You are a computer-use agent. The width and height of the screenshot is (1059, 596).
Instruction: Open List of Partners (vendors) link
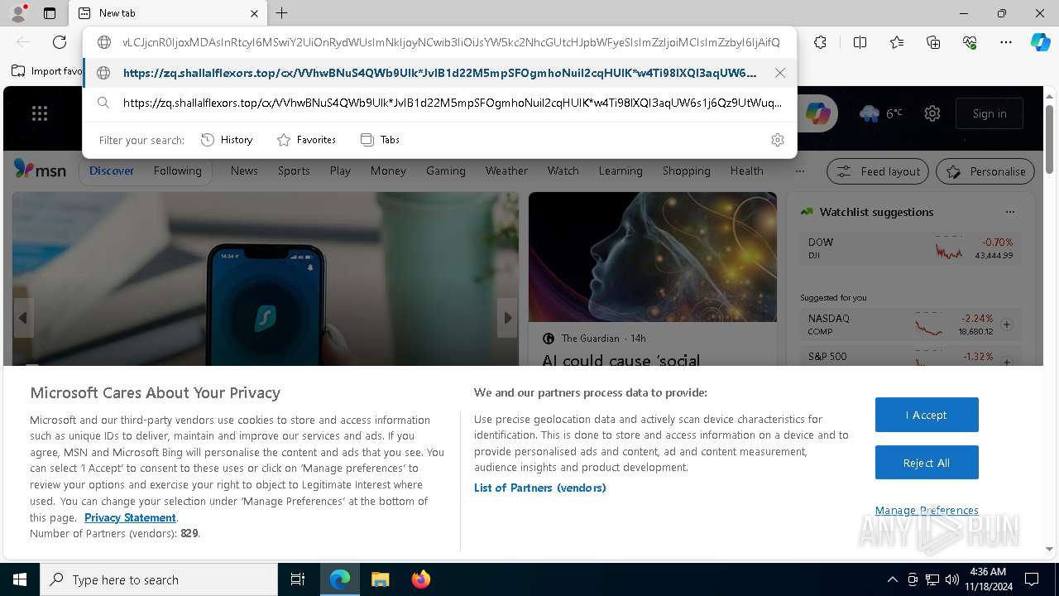[539, 488]
